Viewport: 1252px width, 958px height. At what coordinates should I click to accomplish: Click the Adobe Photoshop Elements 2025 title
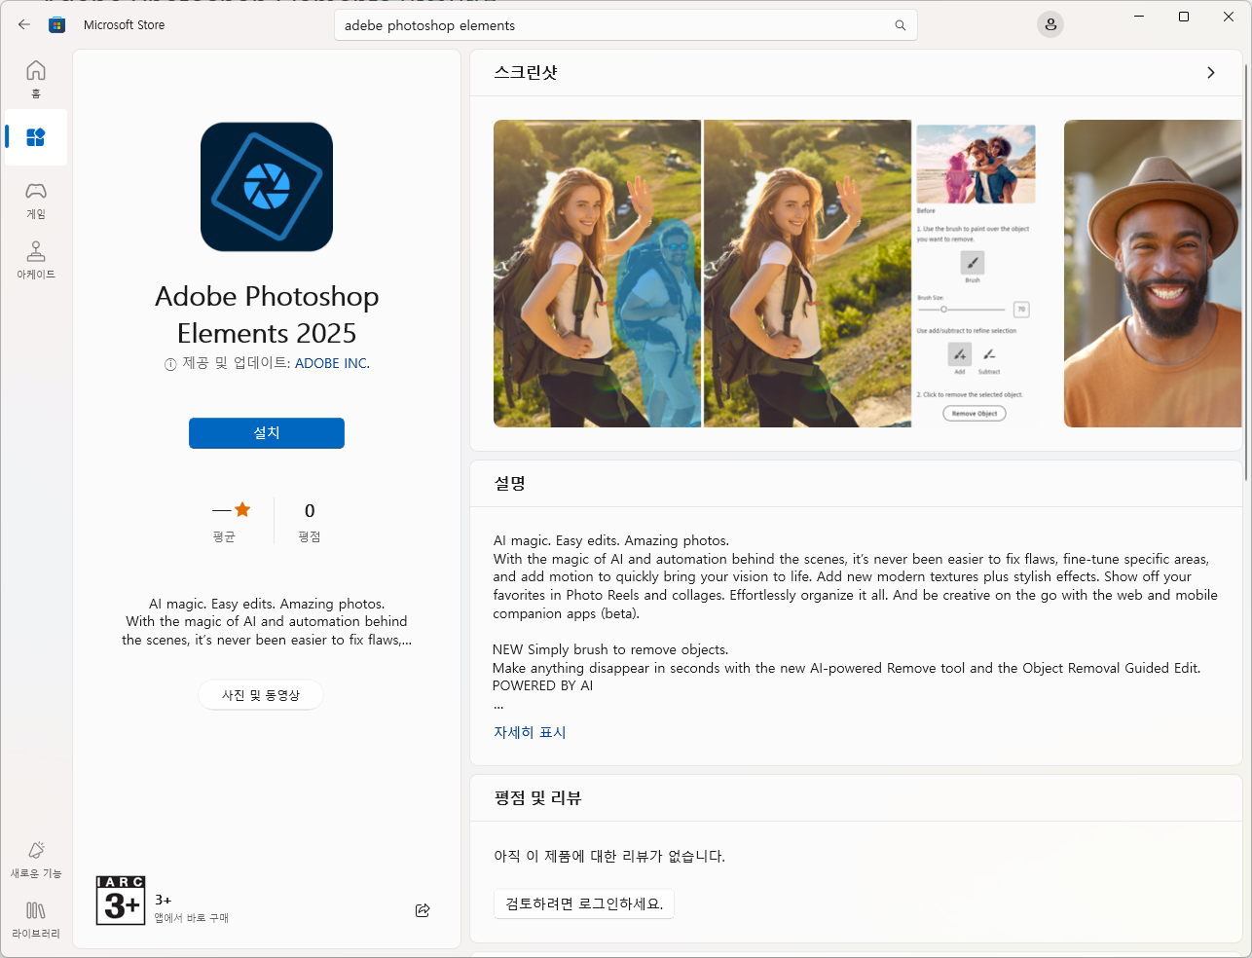267,314
